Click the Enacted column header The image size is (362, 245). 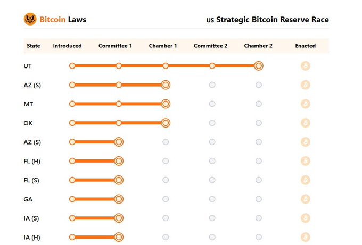[x=305, y=46]
